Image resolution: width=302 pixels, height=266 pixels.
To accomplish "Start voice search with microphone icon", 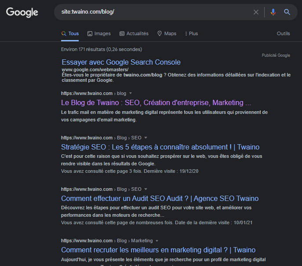I will 273,12.
